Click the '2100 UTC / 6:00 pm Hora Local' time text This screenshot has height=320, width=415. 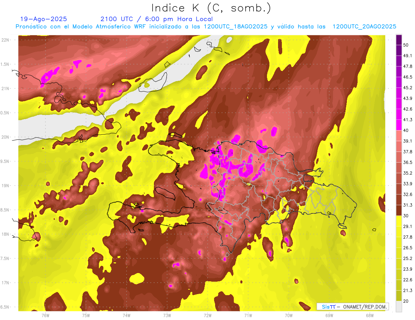157,19
